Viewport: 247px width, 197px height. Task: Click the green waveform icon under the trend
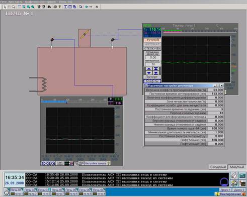click(66, 163)
